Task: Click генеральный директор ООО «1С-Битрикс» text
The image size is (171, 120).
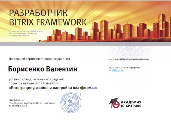Action: (x=32, y=103)
